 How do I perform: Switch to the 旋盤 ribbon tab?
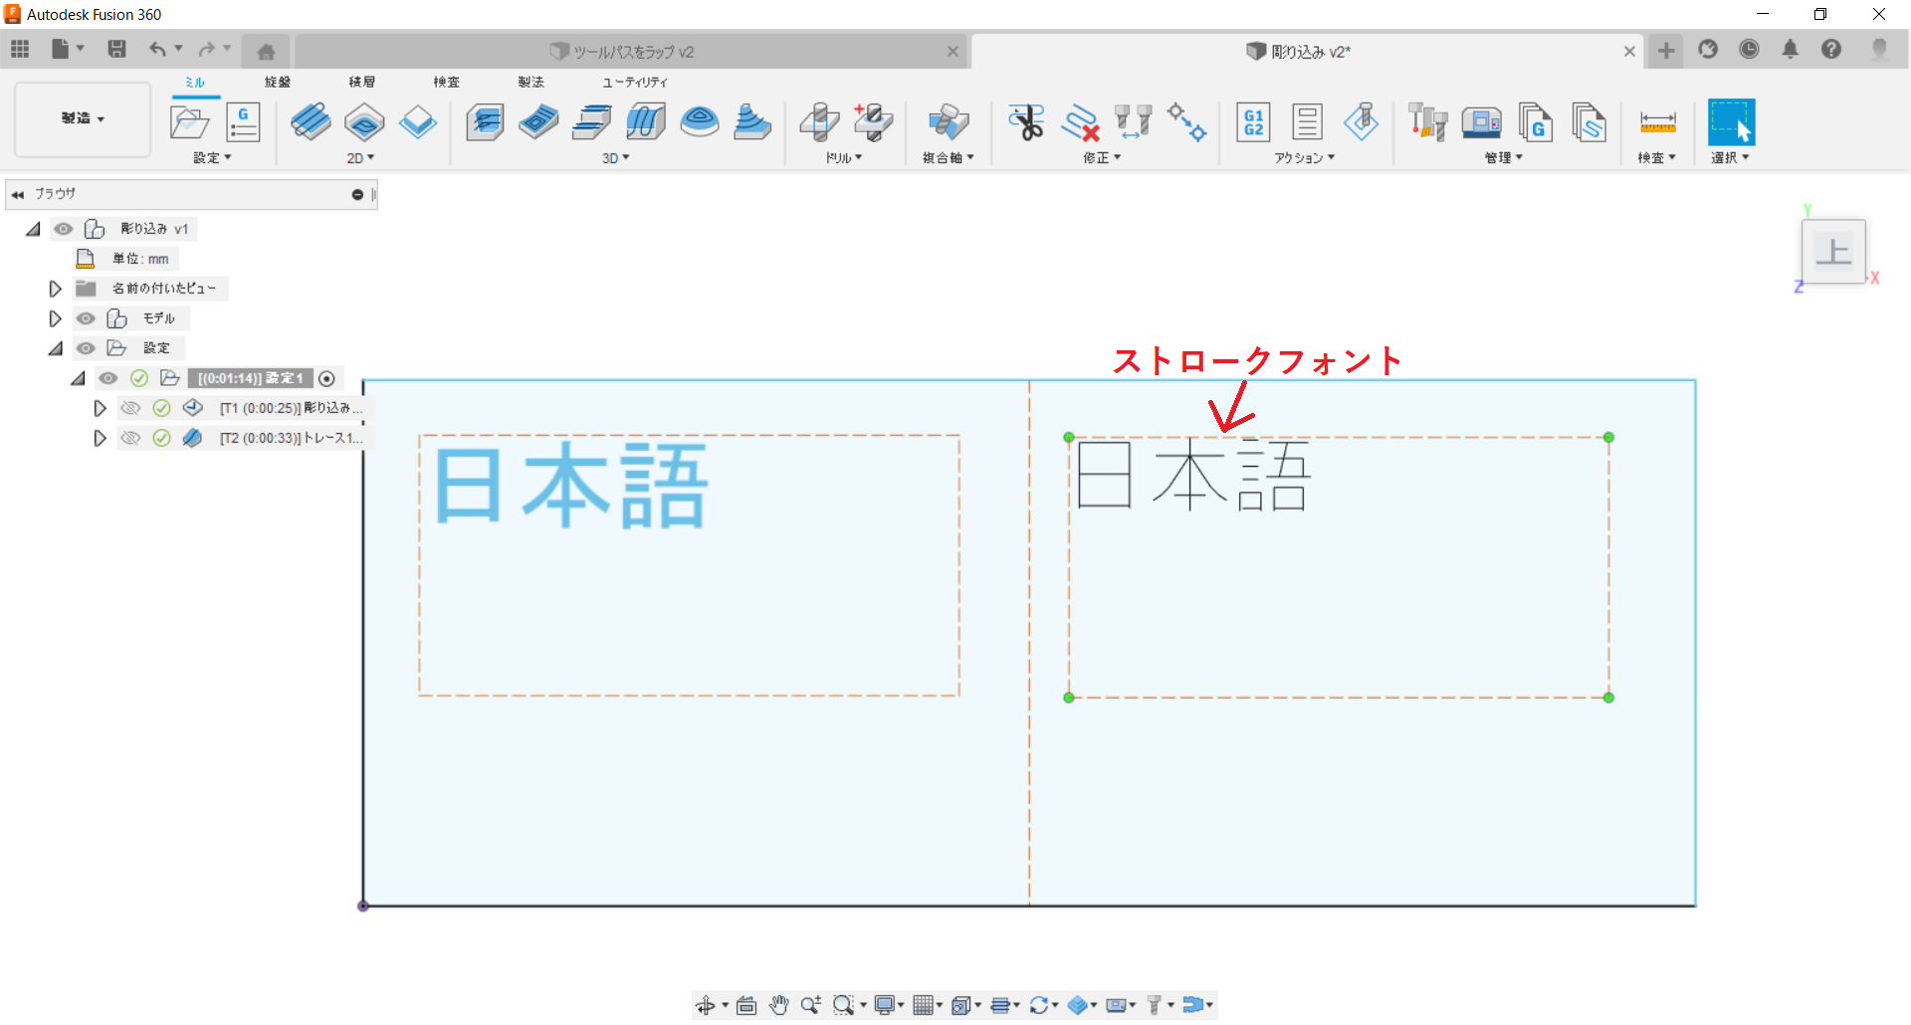(278, 82)
